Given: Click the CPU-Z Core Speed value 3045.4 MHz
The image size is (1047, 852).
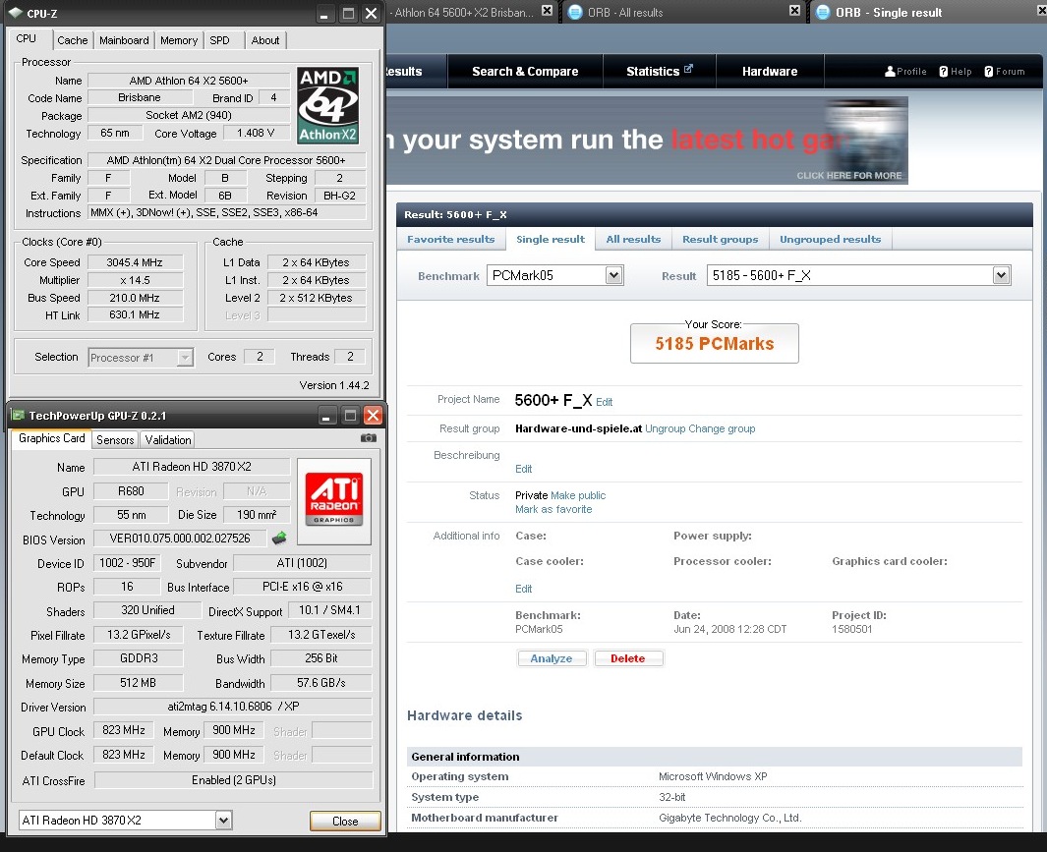Looking at the screenshot, I should coord(135,262).
